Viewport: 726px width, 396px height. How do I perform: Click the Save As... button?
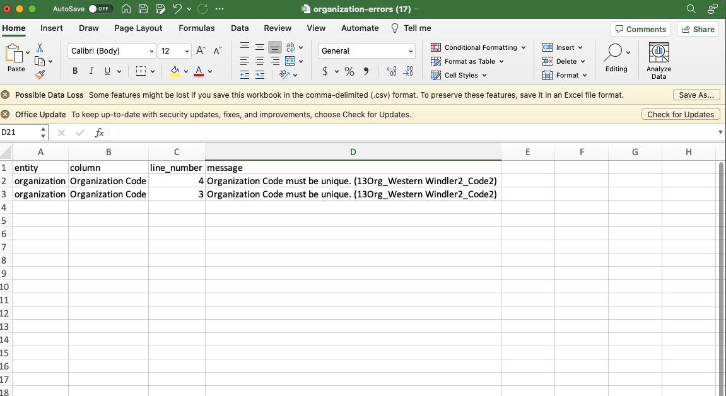(696, 95)
